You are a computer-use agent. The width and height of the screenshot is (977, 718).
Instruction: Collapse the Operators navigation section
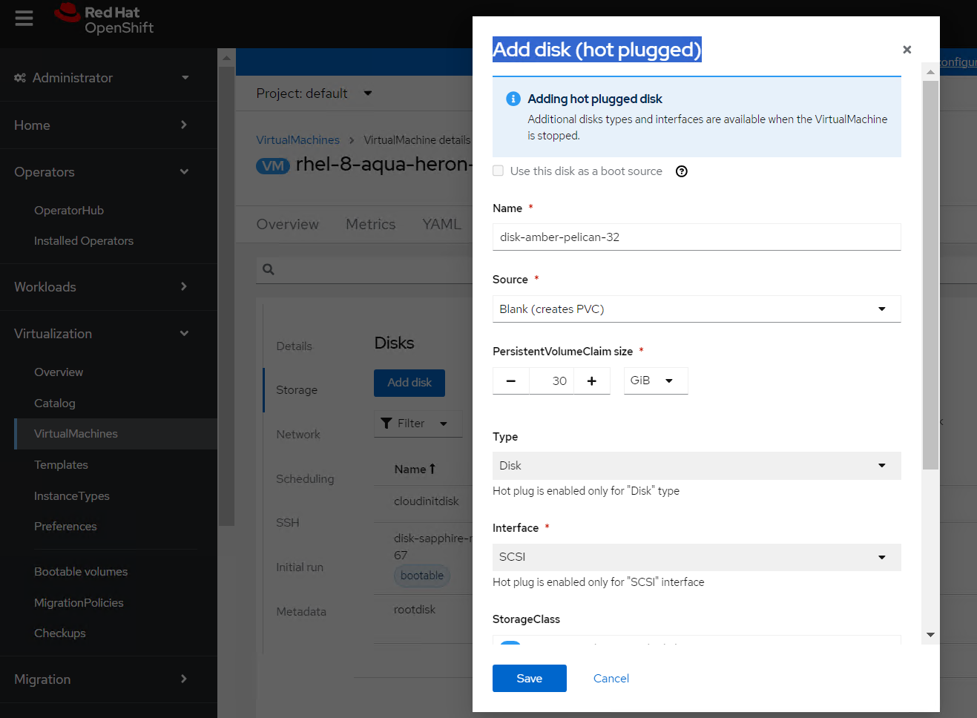[x=108, y=172]
